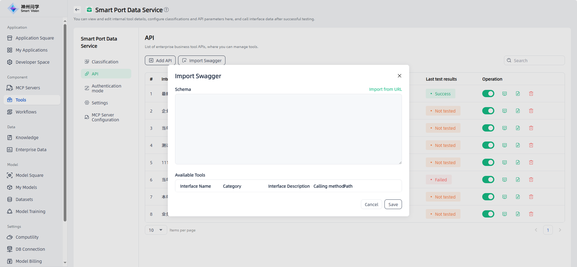This screenshot has width=577, height=267.
Task: Click inside the Schema text area
Action: click(x=288, y=129)
